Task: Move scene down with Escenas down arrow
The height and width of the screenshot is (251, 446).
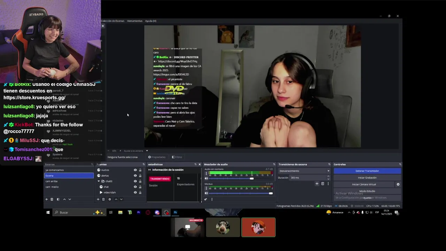Action: pos(70,199)
